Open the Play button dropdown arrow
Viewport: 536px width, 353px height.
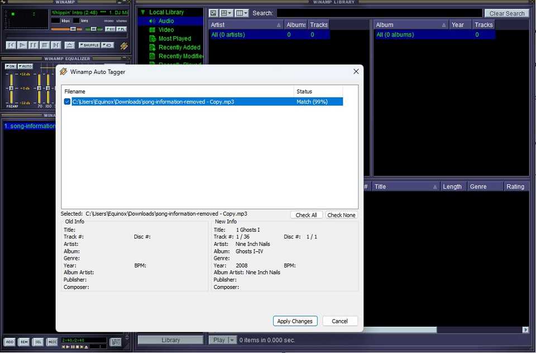click(x=232, y=340)
